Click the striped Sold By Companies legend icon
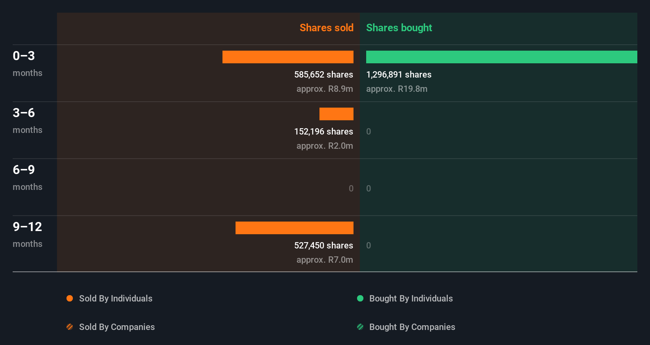This screenshot has width=650, height=345. pos(70,327)
